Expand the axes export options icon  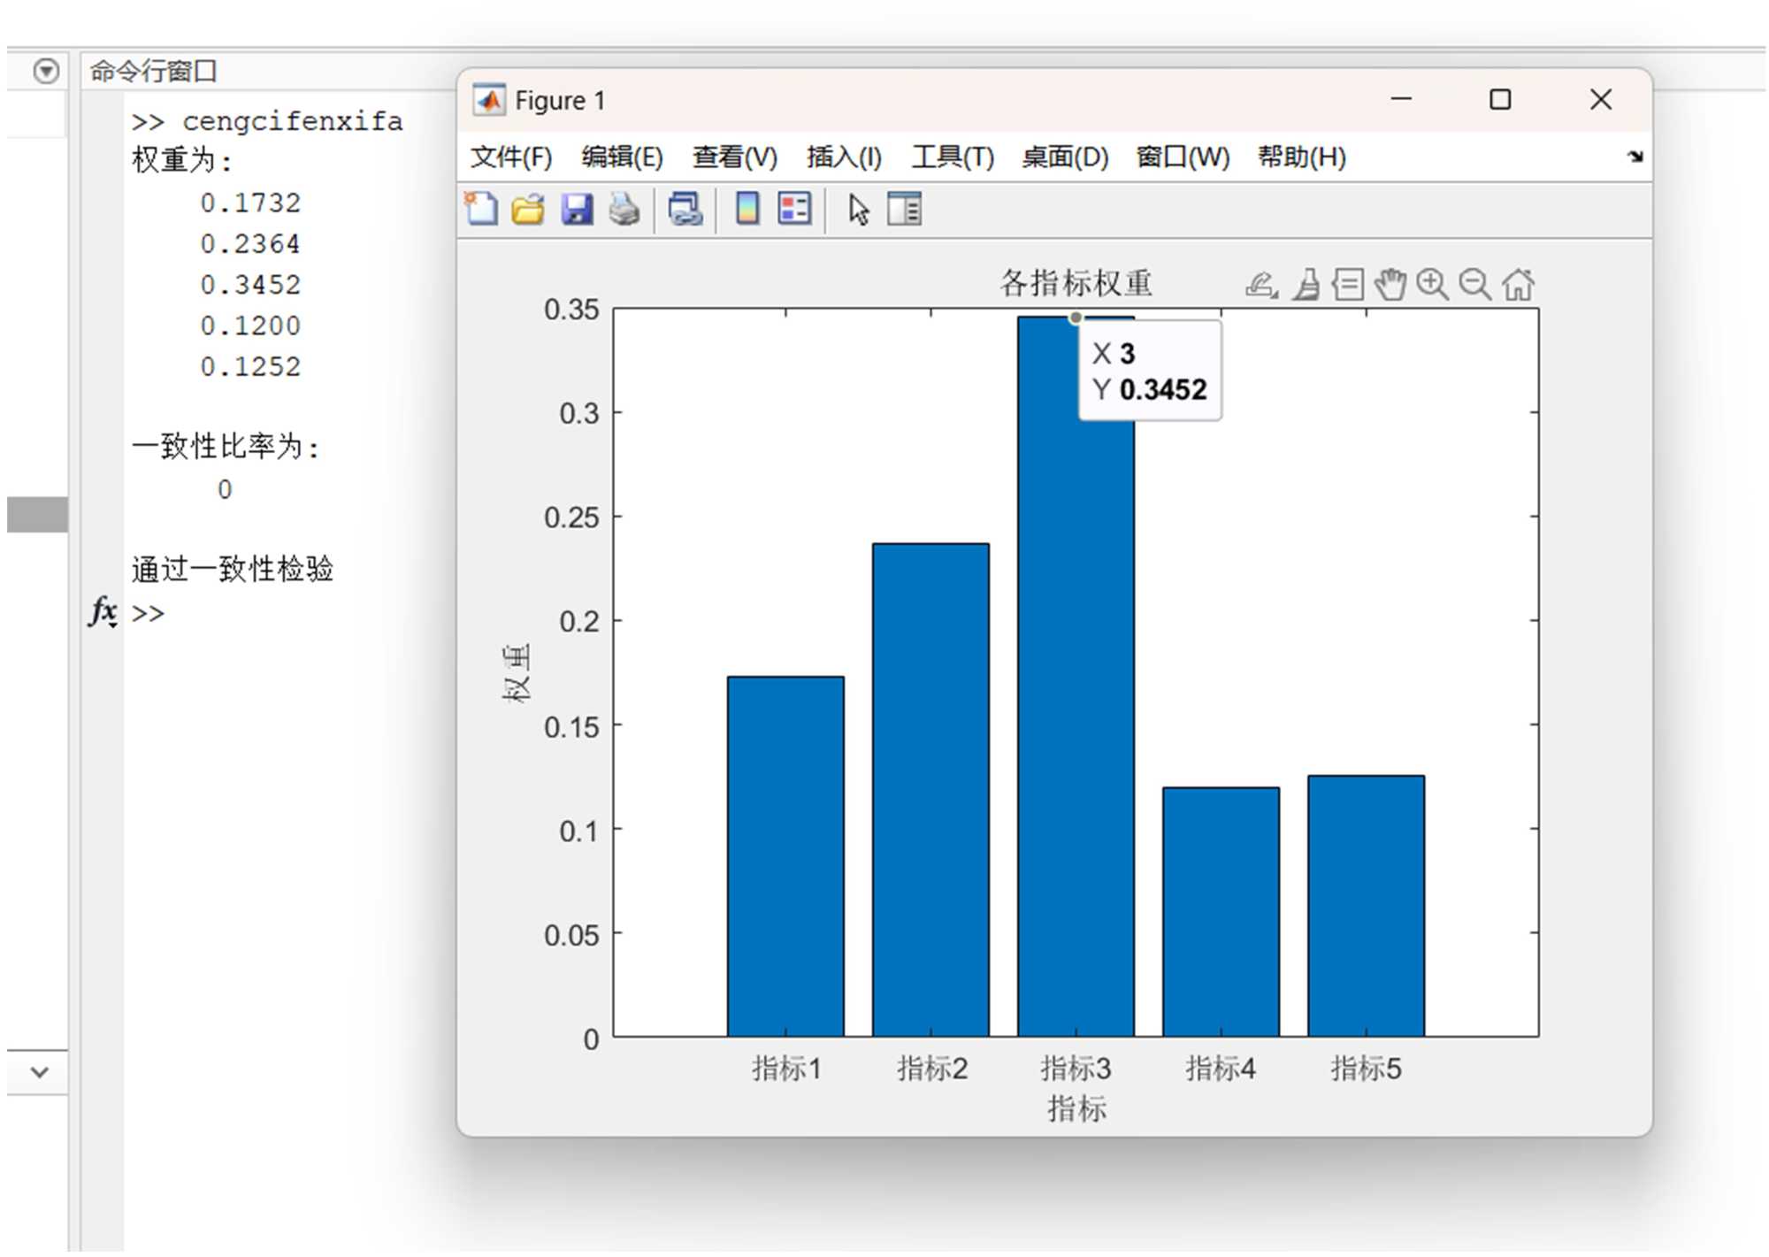pyautogui.click(x=1261, y=285)
